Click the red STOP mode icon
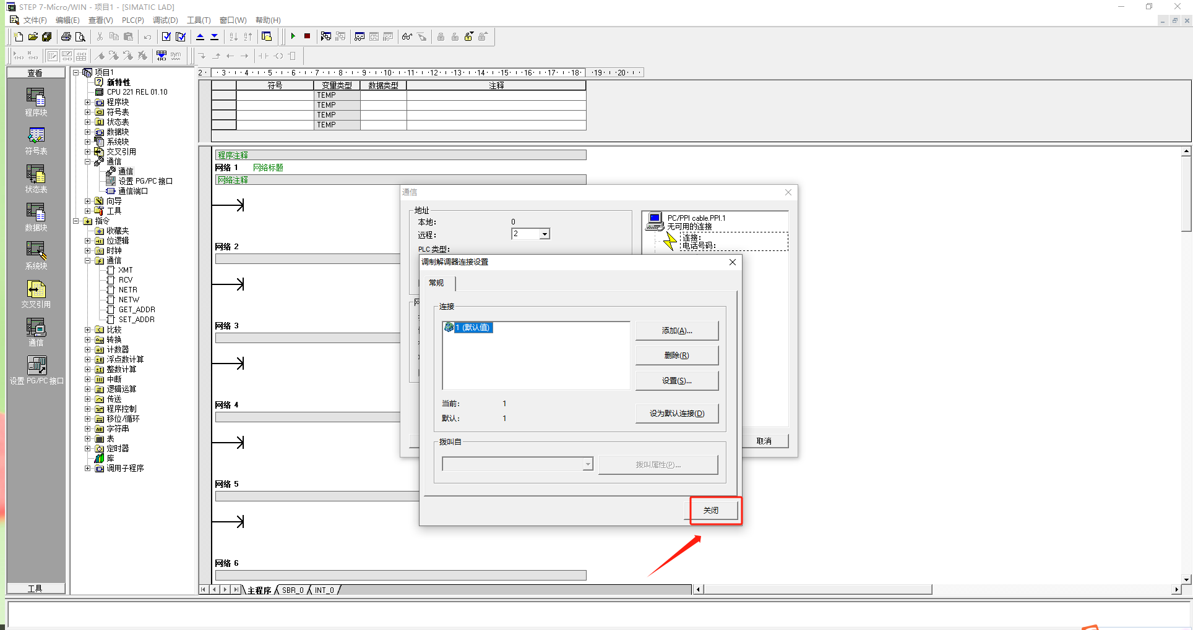 point(307,36)
